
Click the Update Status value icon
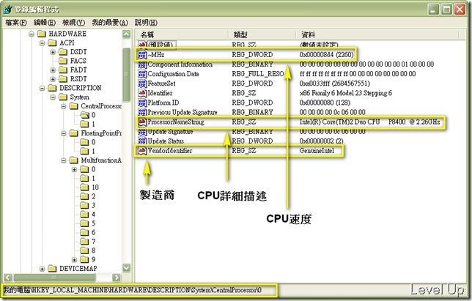click(142, 141)
